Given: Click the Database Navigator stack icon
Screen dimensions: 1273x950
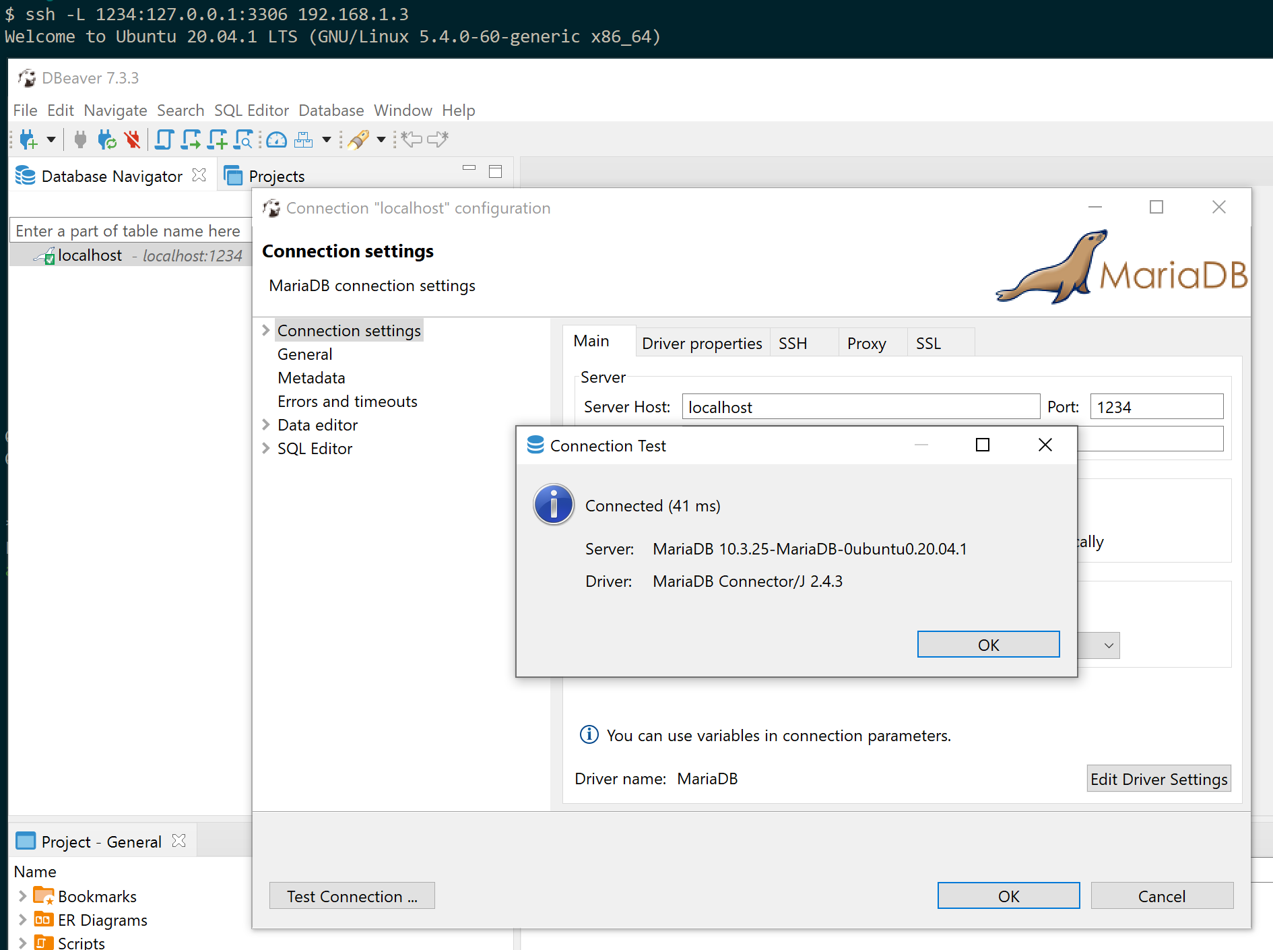Looking at the screenshot, I should 26,175.
